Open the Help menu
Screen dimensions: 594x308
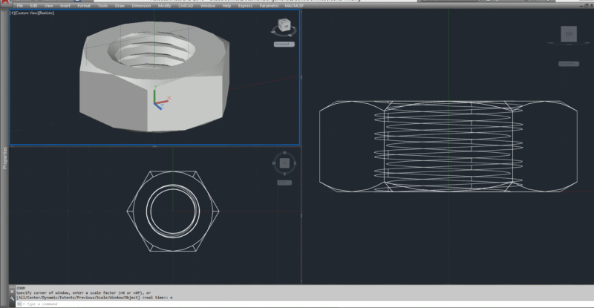pyautogui.click(x=226, y=6)
